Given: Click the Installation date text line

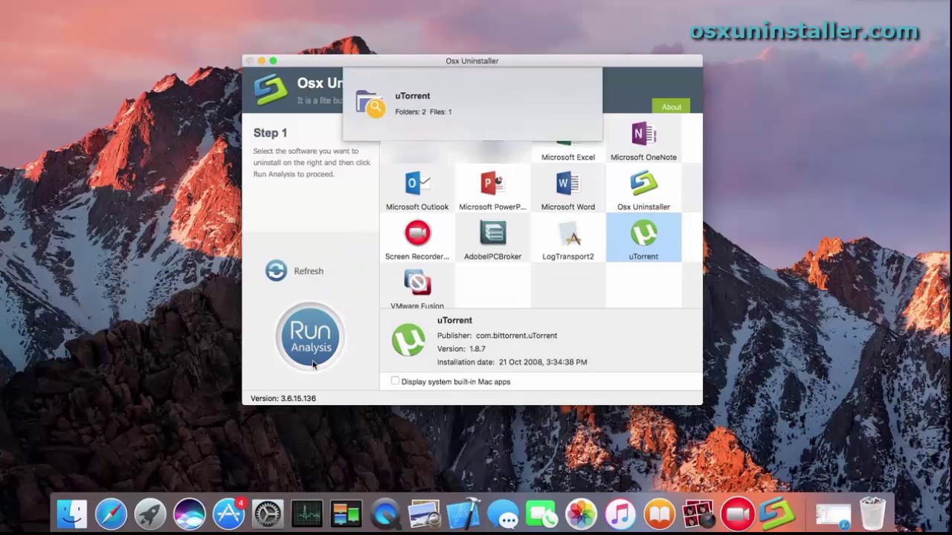Looking at the screenshot, I should pos(512,362).
